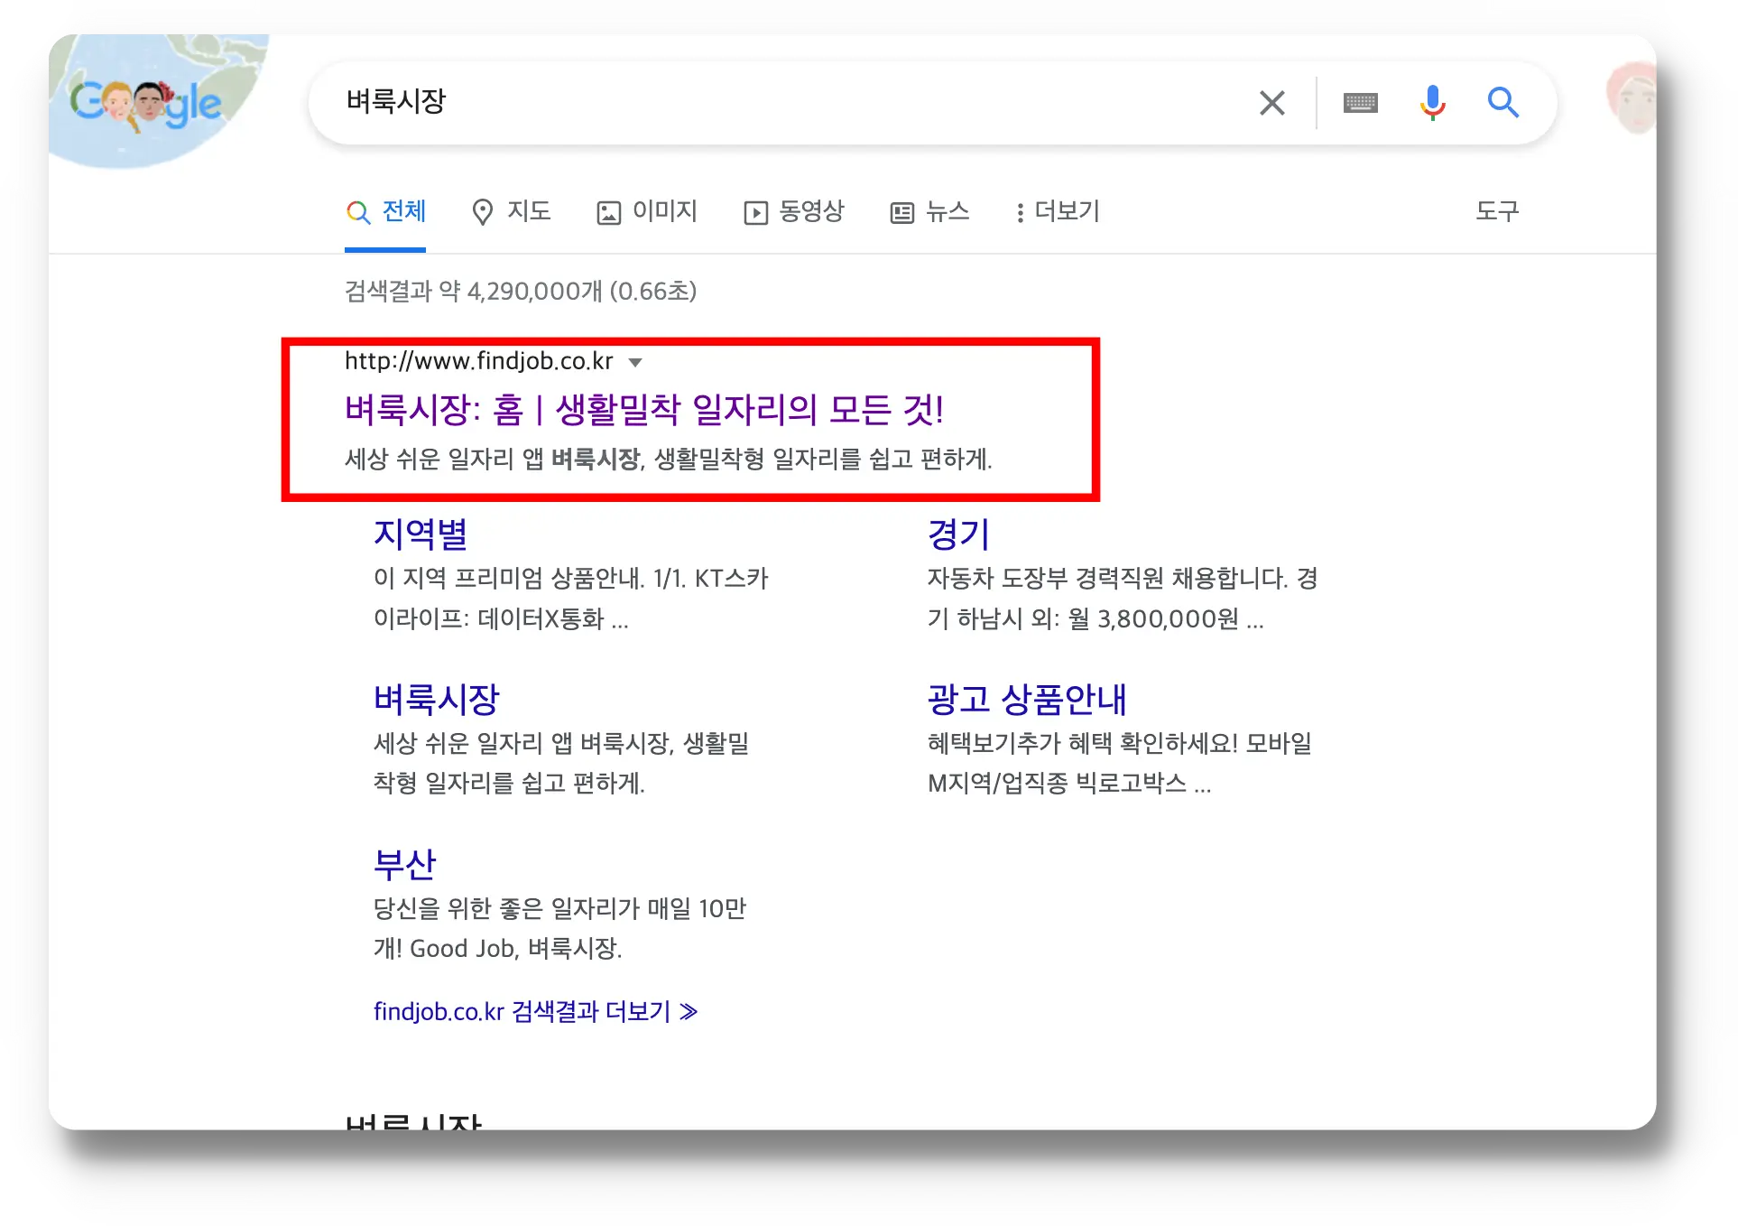Click findjob.co.kr 검색결과 더보기 link
Viewport: 1738px width, 1226px height.
536,1011
